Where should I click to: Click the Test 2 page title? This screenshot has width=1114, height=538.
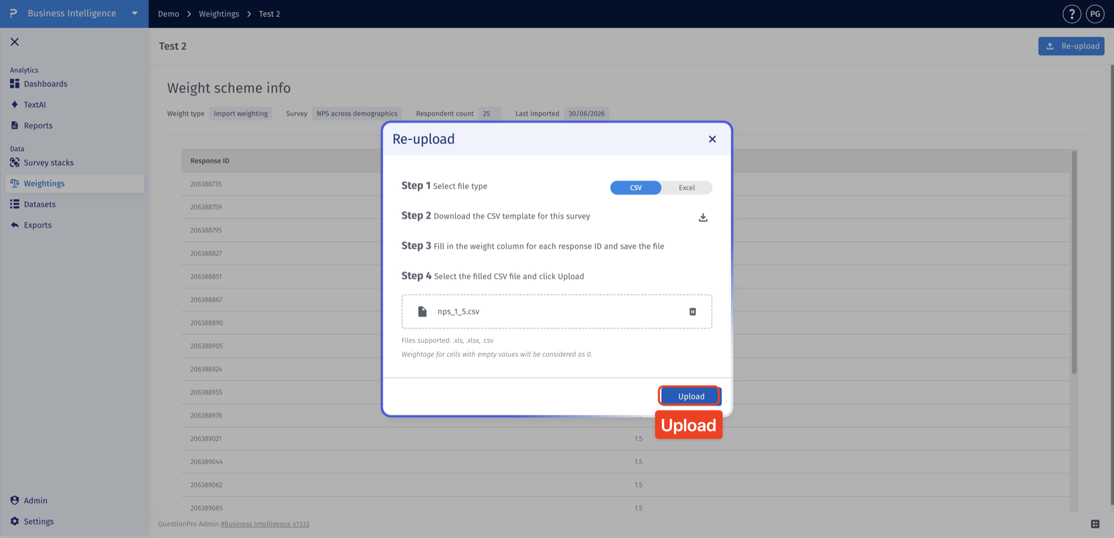173,46
